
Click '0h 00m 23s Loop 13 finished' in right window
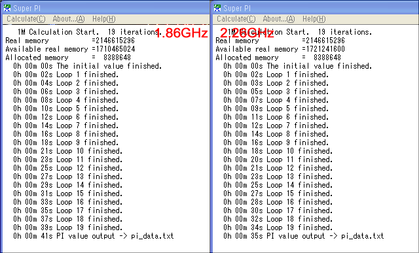click(278, 177)
